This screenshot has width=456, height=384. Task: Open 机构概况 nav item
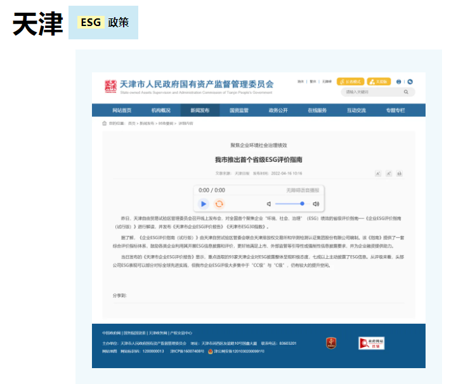161,110
